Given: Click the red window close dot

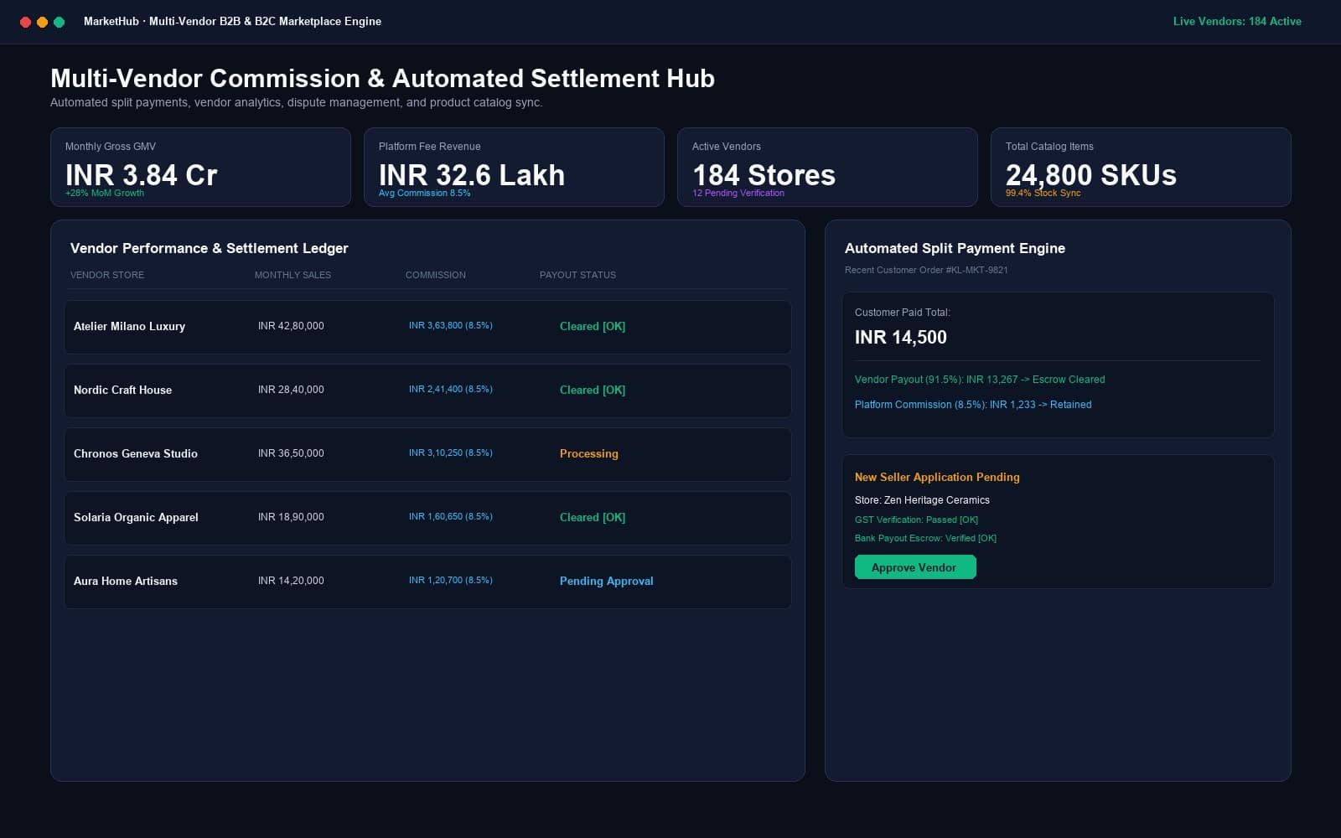Looking at the screenshot, I should click(x=25, y=22).
